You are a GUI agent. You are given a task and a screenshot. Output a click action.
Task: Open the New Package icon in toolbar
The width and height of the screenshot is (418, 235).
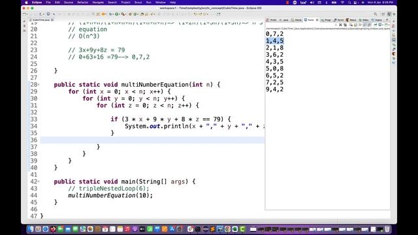(130, 14)
